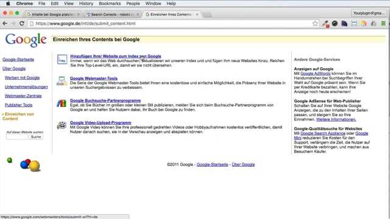Open the Chrome hamburger menu icon
The height and width of the screenshot is (219, 390).
(383, 23)
